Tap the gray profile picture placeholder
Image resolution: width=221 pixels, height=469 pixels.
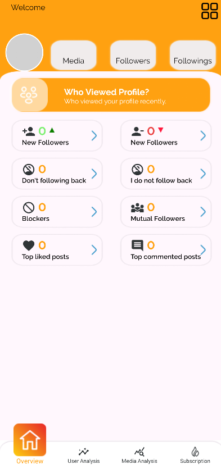(x=24, y=52)
